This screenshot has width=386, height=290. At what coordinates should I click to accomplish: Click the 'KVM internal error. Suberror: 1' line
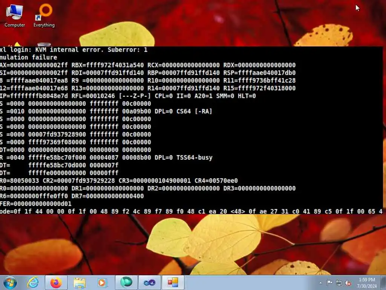point(91,49)
